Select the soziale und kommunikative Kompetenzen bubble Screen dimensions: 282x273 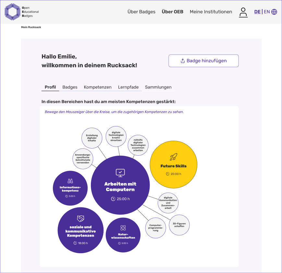point(80,230)
